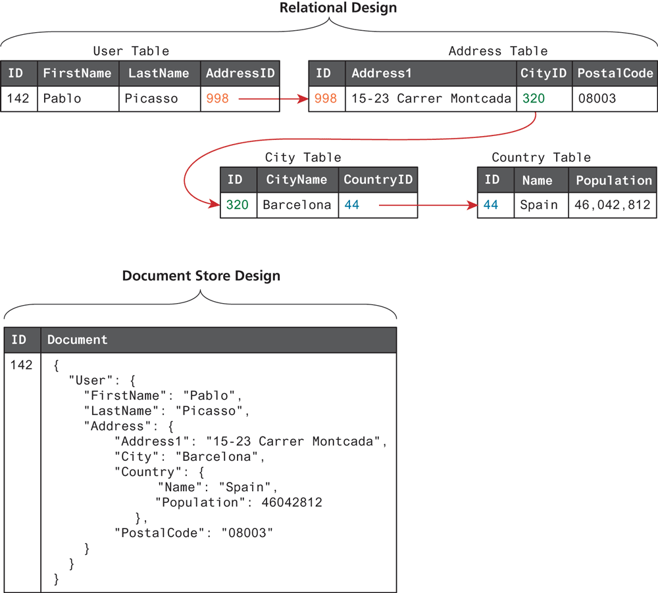658x593 pixels.
Task: Select the "15-23 Carrer Montcada" table cell
Action: coord(431,99)
